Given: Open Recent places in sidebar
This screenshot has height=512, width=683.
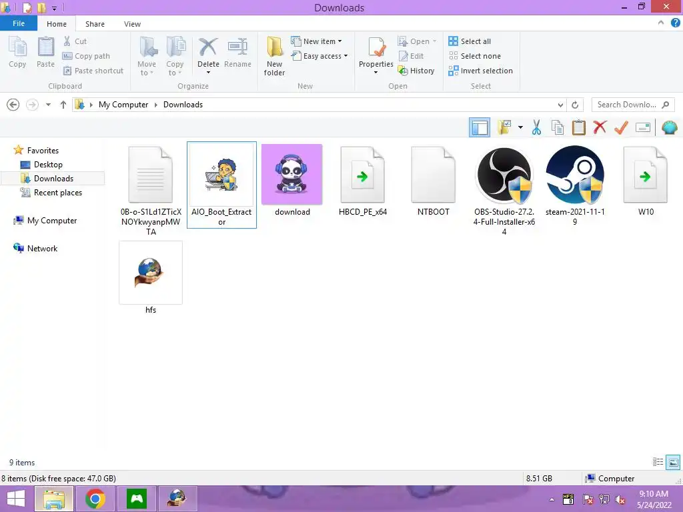Looking at the screenshot, I should pyautogui.click(x=57, y=193).
